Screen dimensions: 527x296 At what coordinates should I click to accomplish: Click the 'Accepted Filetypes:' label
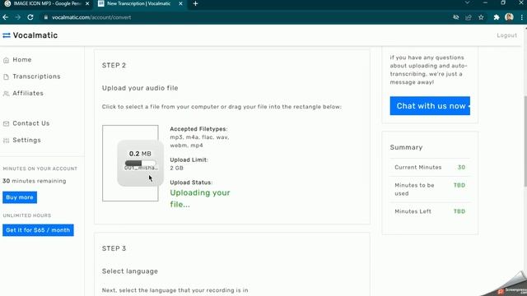coord(198,129)
